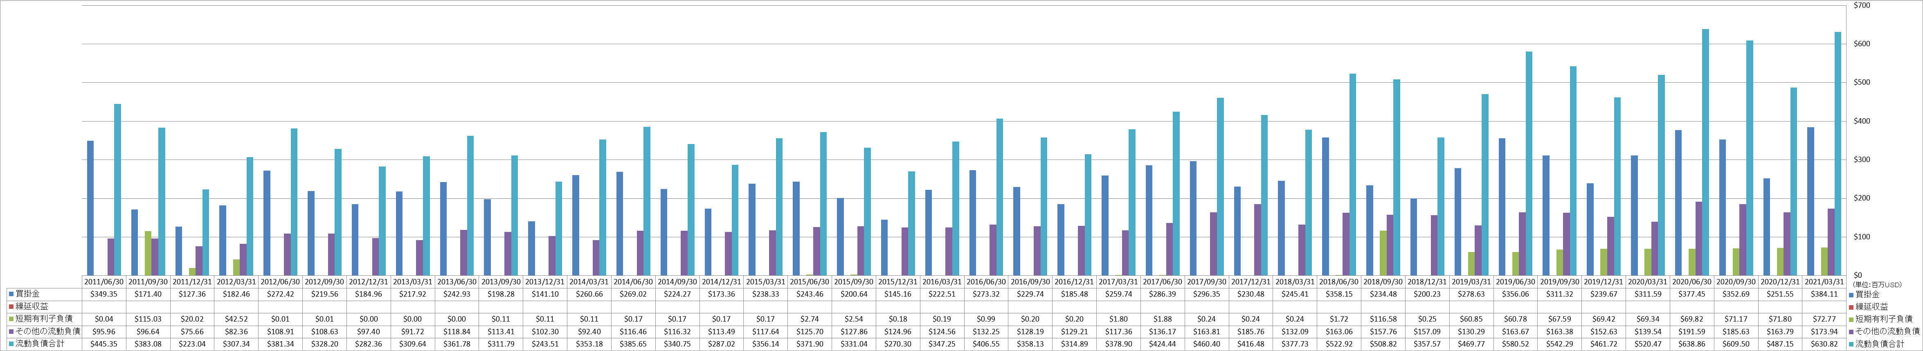Click the tallest teal bar for 2020/06/30
This screenshot has height=351, width=1923.
tap(1706, 152)
